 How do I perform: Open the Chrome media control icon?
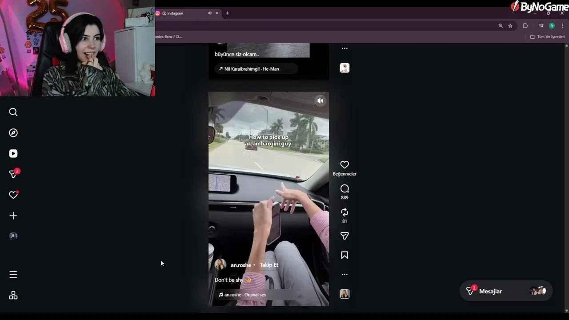pos(541,26)
